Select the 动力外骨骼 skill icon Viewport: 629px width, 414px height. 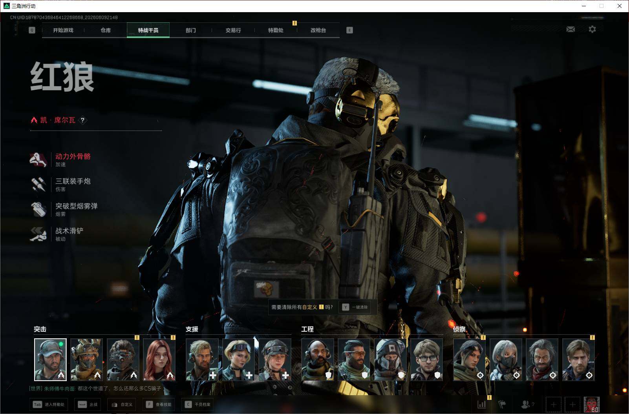(38, 159)
